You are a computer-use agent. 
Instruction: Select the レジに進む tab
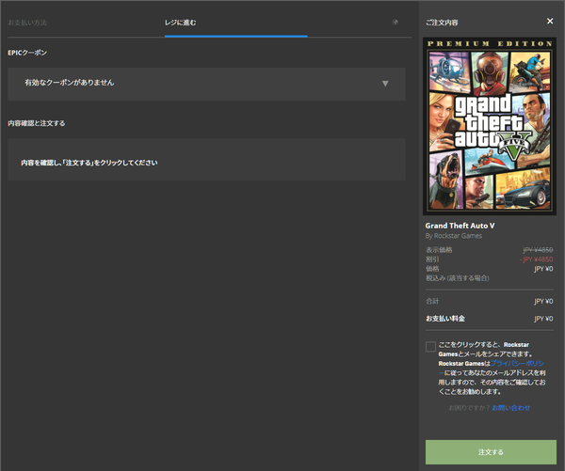click(x=180, y=23)
